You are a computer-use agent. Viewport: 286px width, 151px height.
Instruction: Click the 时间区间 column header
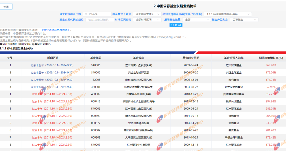[x=53, y=58]
